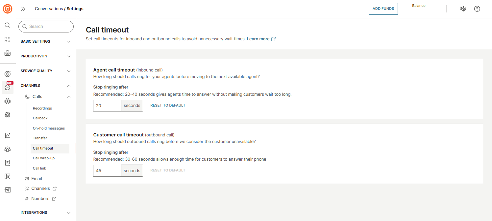Open the analytics chart icon in sidebar
This screenshot has height=221, width=492.
tap(8, 135)
